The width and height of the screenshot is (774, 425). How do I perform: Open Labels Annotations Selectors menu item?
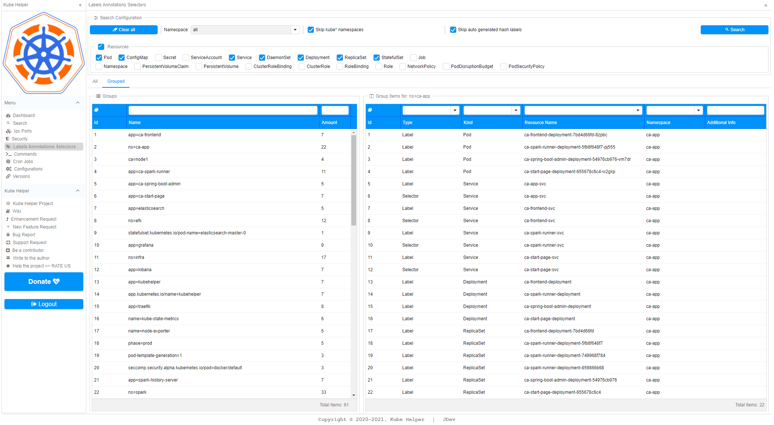click(44, 147)
